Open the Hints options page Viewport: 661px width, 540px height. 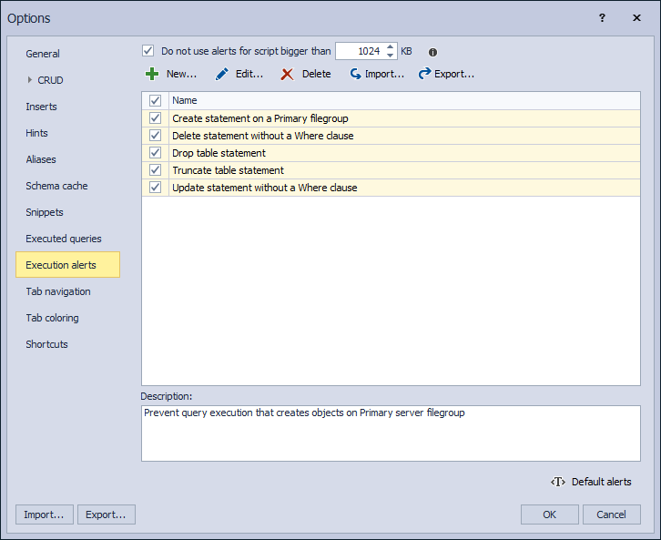(36, 133)
